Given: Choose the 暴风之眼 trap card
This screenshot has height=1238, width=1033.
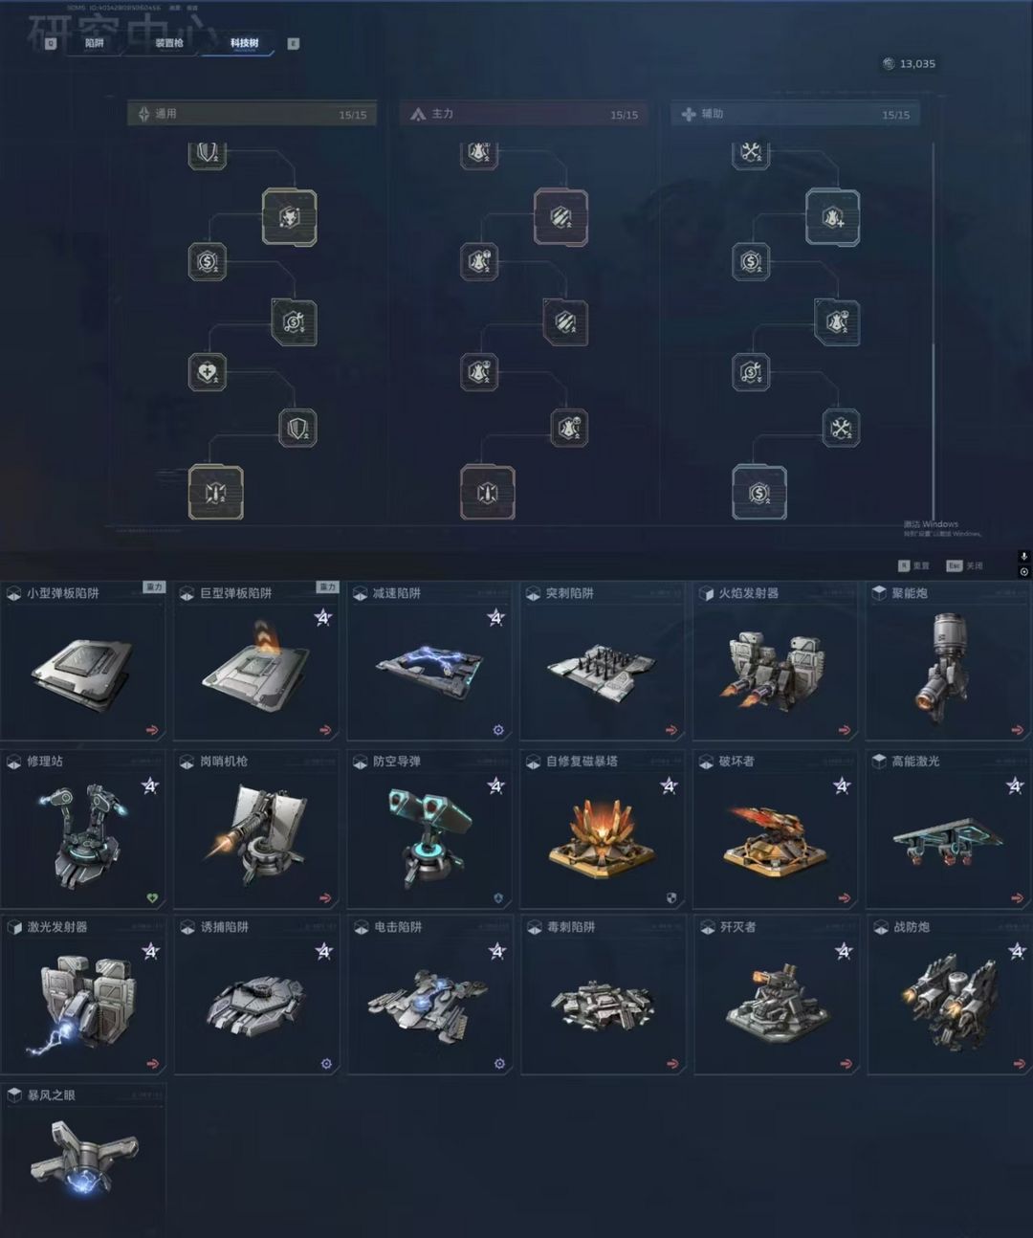Looking at the screenshot, I should pos(83,1156).
